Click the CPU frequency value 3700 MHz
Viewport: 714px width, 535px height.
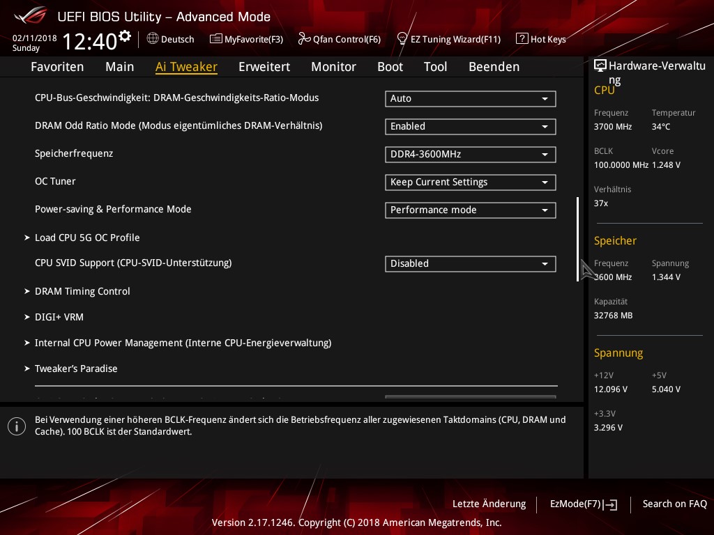click(x=612, y=127)
